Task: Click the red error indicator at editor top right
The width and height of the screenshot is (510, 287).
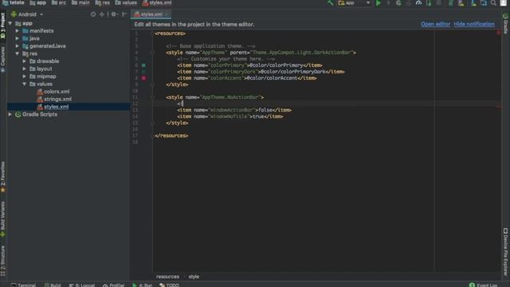Action: click(499, 32)
